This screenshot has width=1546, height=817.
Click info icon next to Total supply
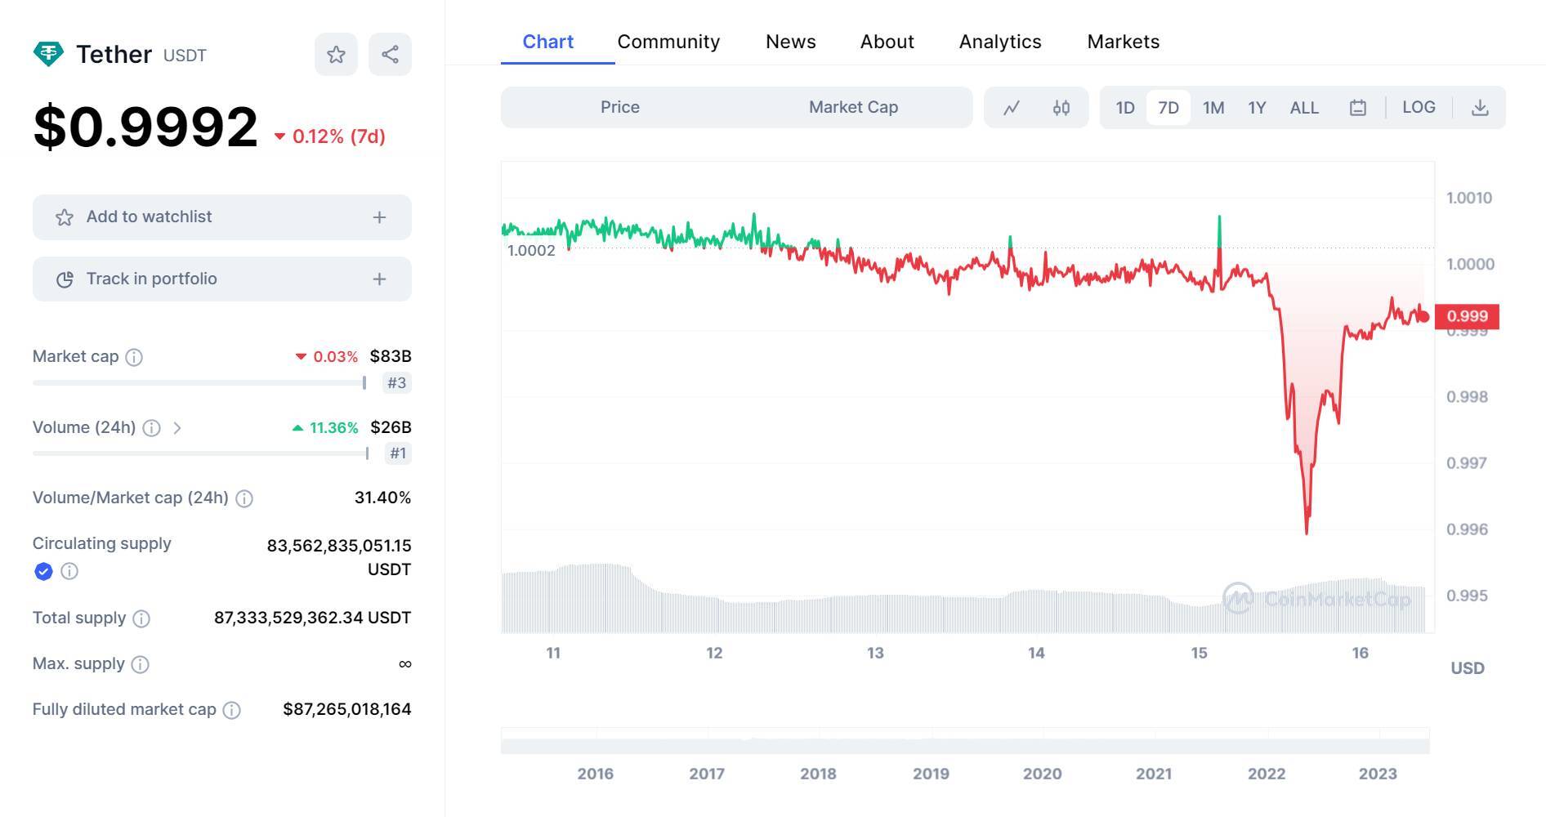point(141,618)
